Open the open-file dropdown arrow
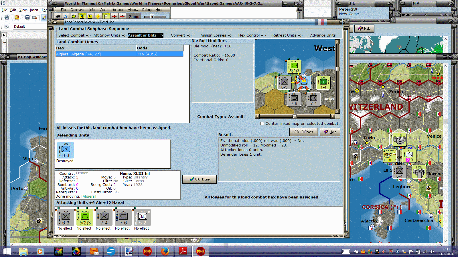458x257 pixels. click(22, 17)
